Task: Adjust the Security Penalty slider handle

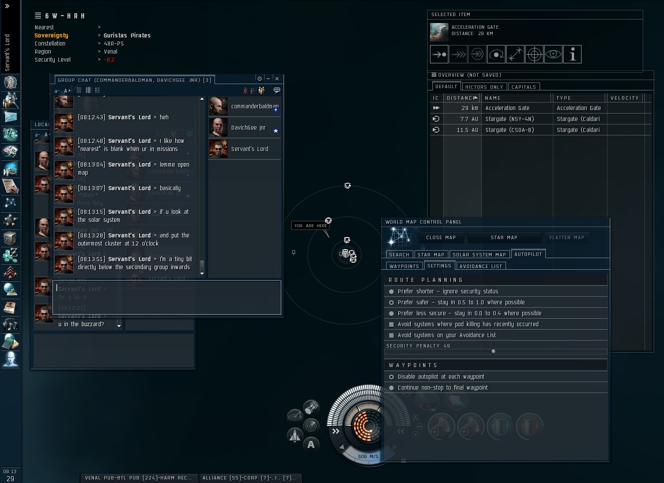Action: click(x=493, y=352)
